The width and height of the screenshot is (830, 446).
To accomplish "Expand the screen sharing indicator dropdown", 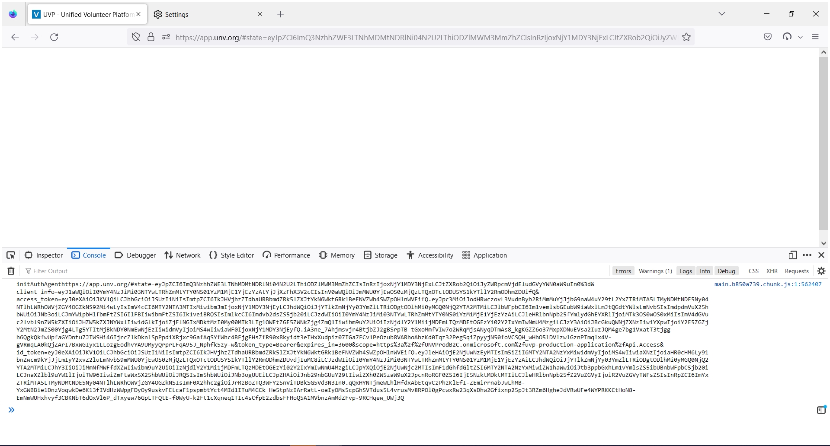I will (x=801, y=37).
